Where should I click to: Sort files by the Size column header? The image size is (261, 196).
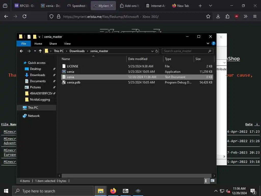point(204,59)
